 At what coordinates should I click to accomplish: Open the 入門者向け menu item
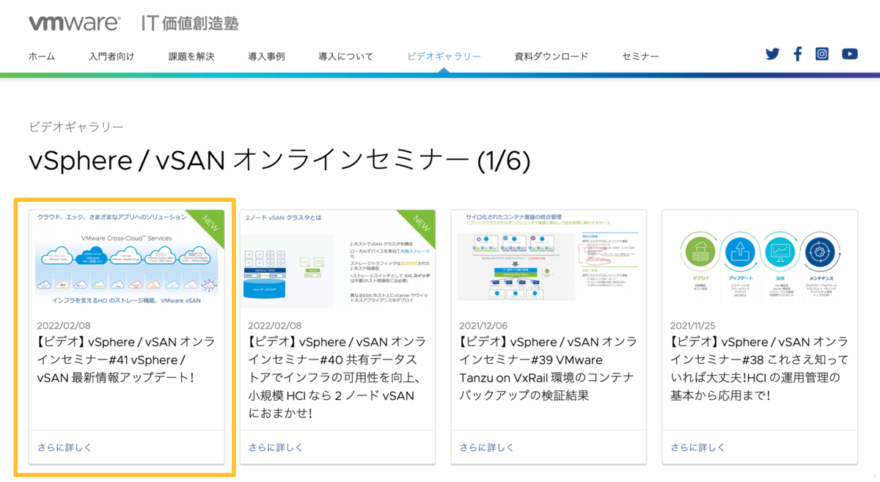[x=111, y=56]
